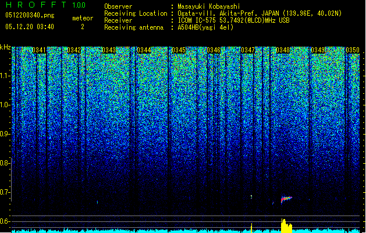Click the meteor count label
The width and height of the screenshot is (366, 233).
point(83,18)
